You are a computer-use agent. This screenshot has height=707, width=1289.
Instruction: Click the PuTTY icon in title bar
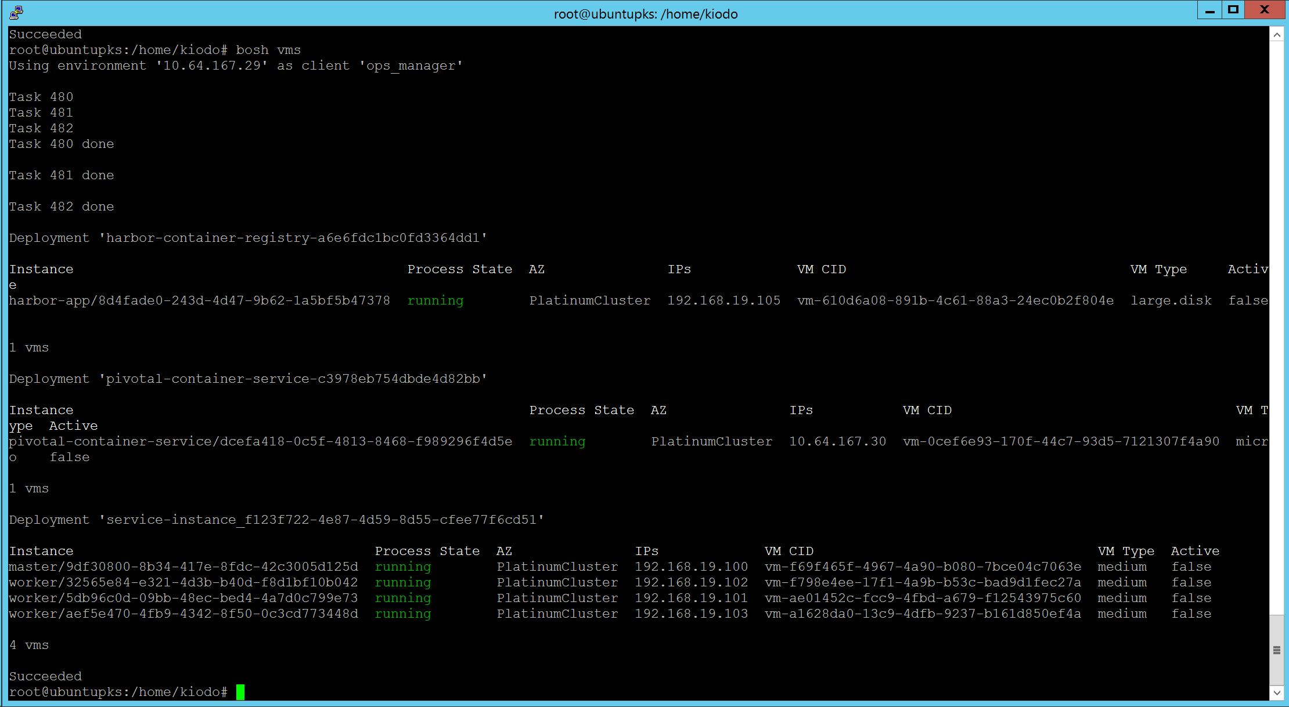pos(16,12)
